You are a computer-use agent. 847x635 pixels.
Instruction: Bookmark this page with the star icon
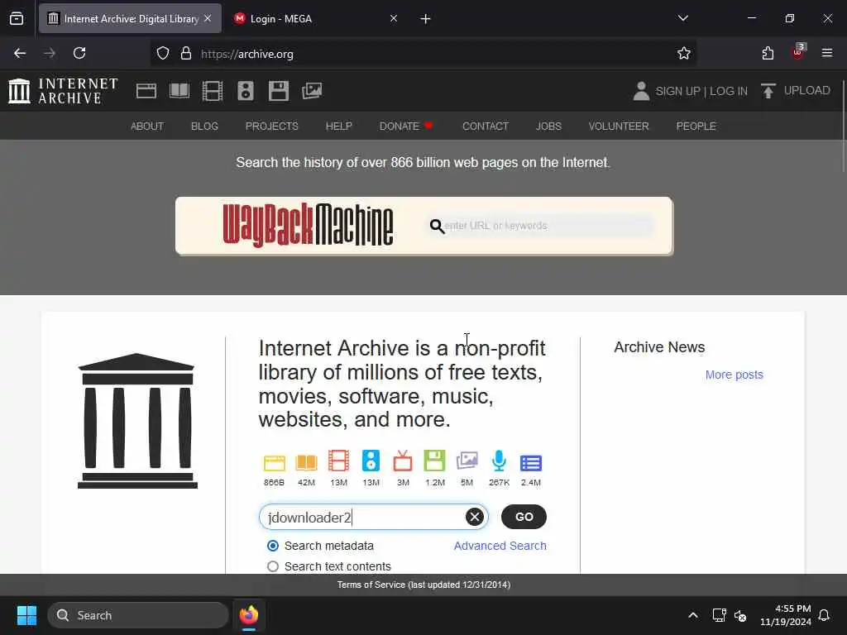(684, 54)
